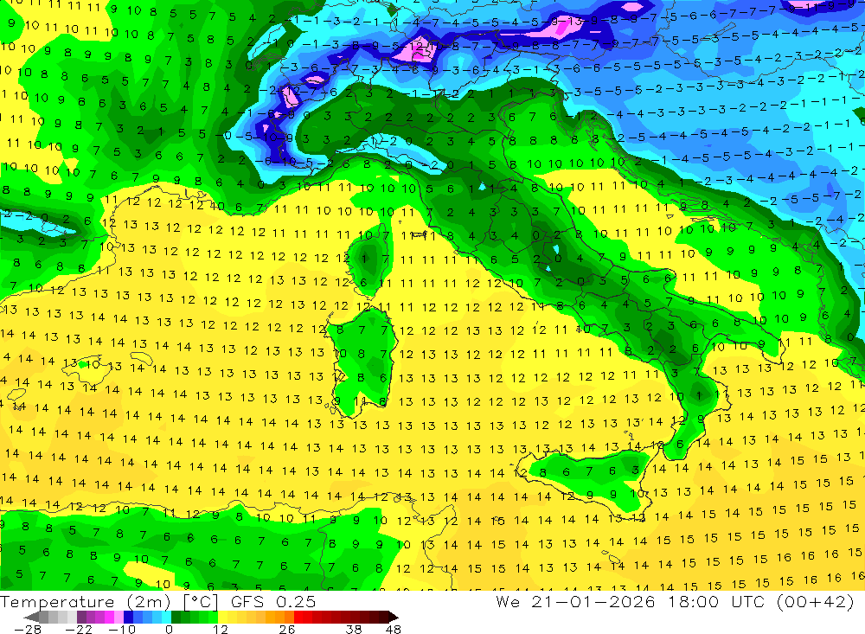Pick the dark purple swatch above the -22 label

click(x=81, y=617)
